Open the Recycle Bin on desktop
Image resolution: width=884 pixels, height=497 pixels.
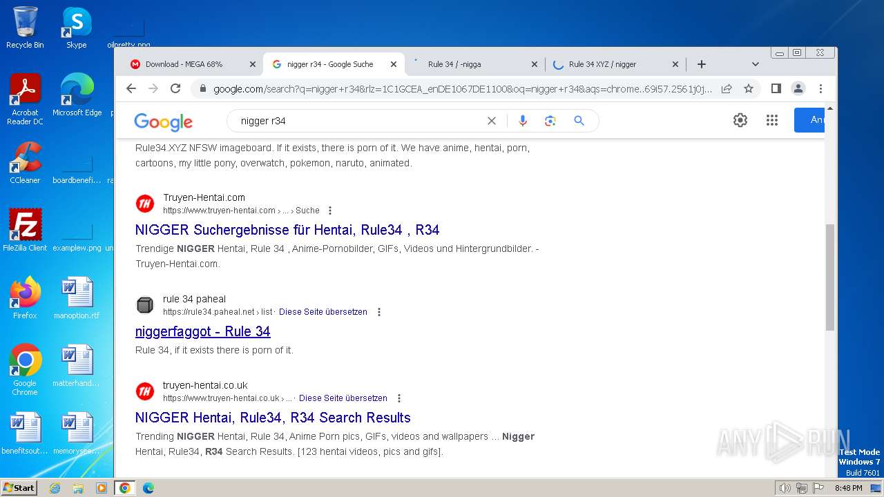click(x=25, y=28)
